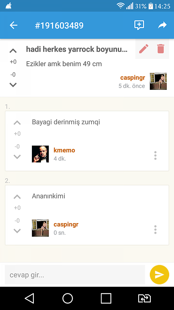Screen dimensions: 174x310
Task: Downvote the main post by caspingr
Action: pos(13,85)
